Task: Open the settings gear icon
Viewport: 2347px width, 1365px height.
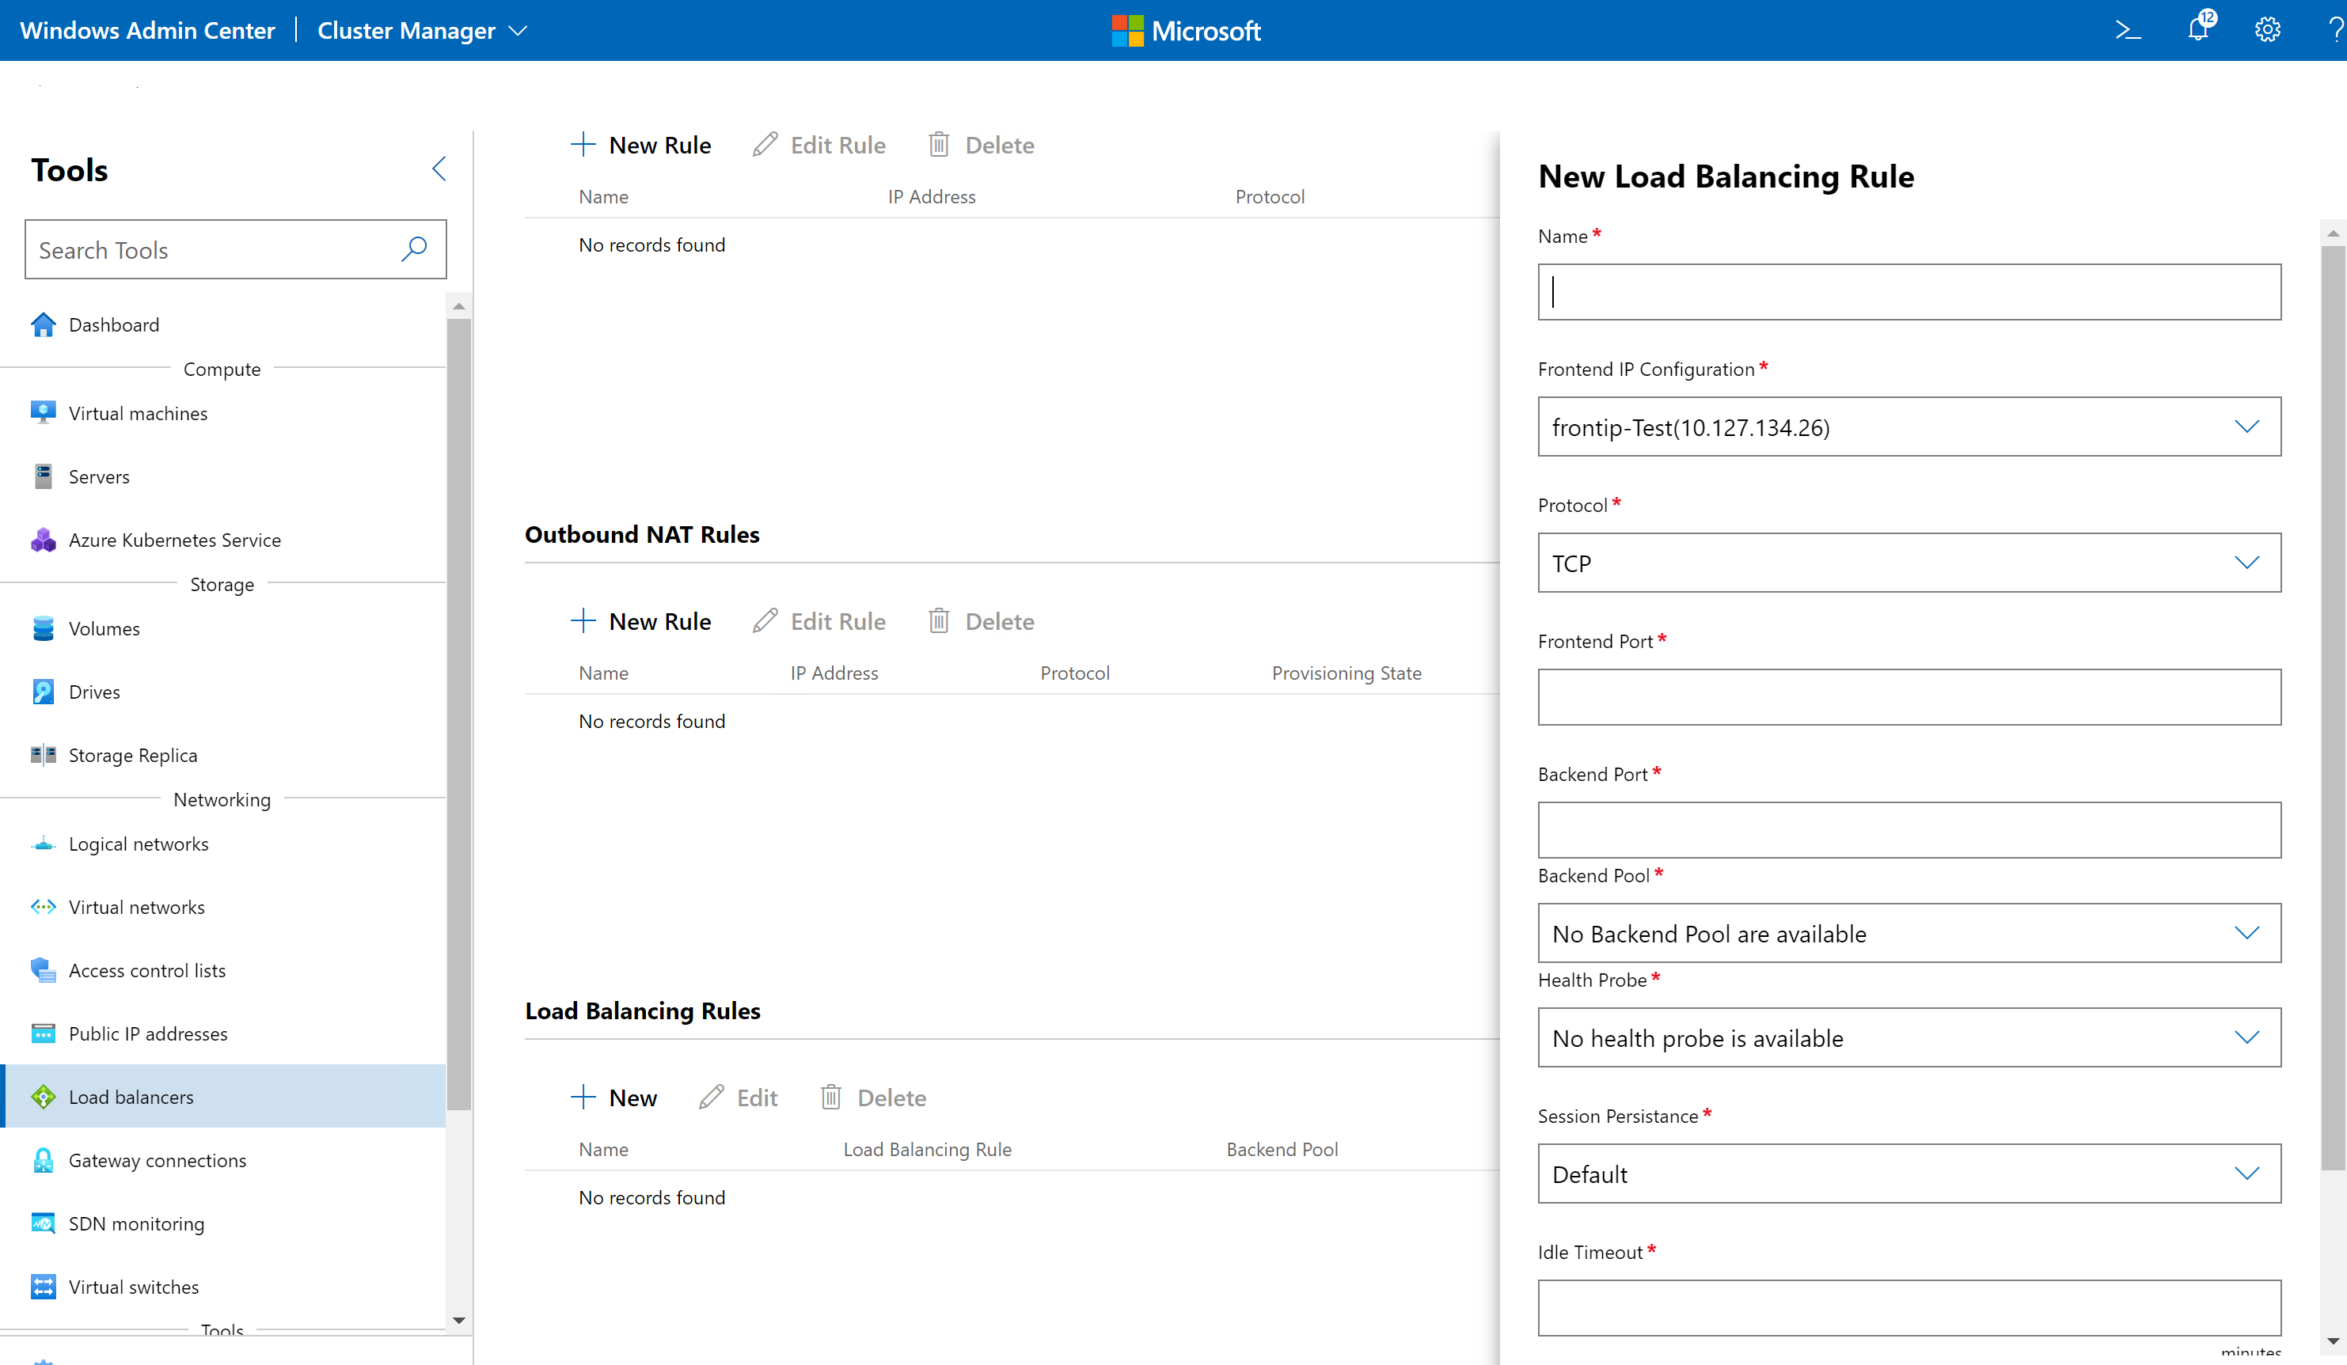Action: [x=2267, y=30]
